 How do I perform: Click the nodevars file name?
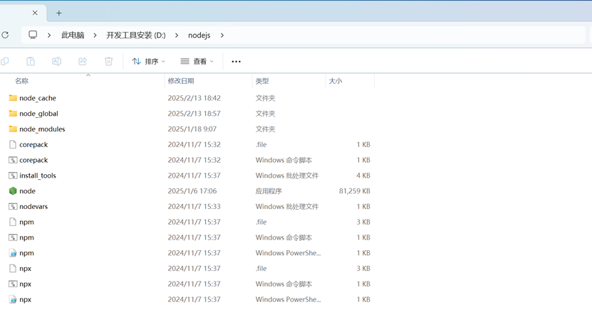click(x=33, y=206)
